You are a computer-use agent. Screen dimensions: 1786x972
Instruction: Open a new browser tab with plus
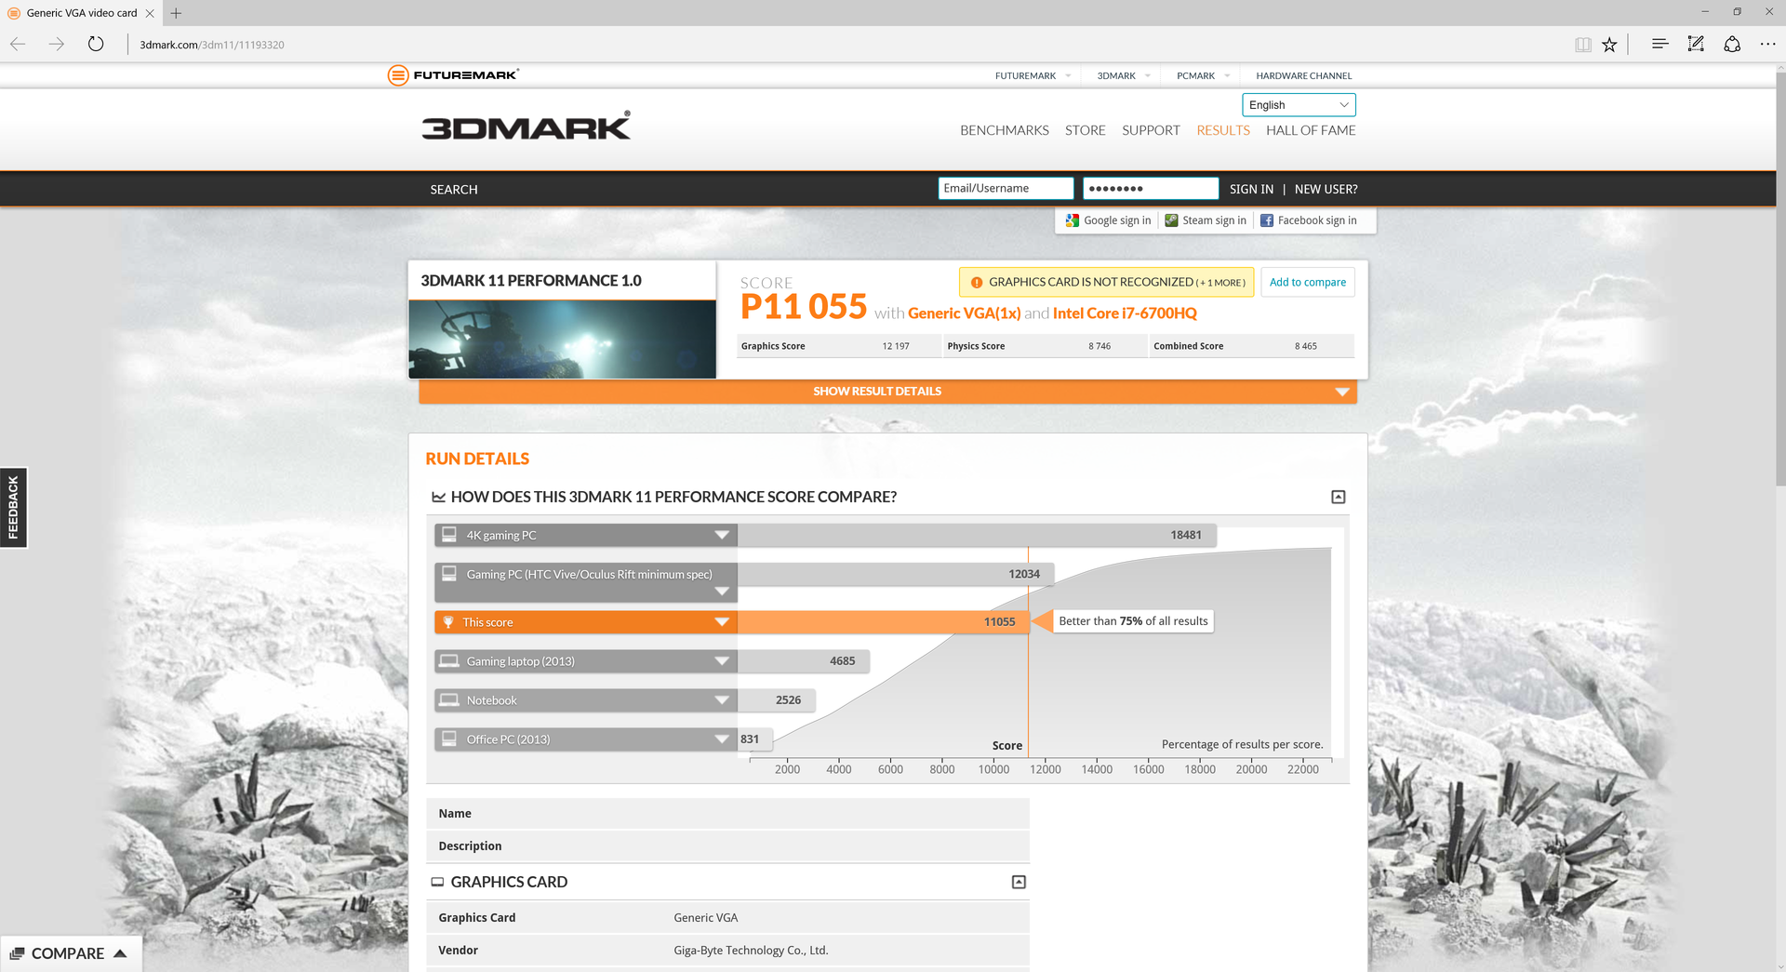(x=176, y=13)
